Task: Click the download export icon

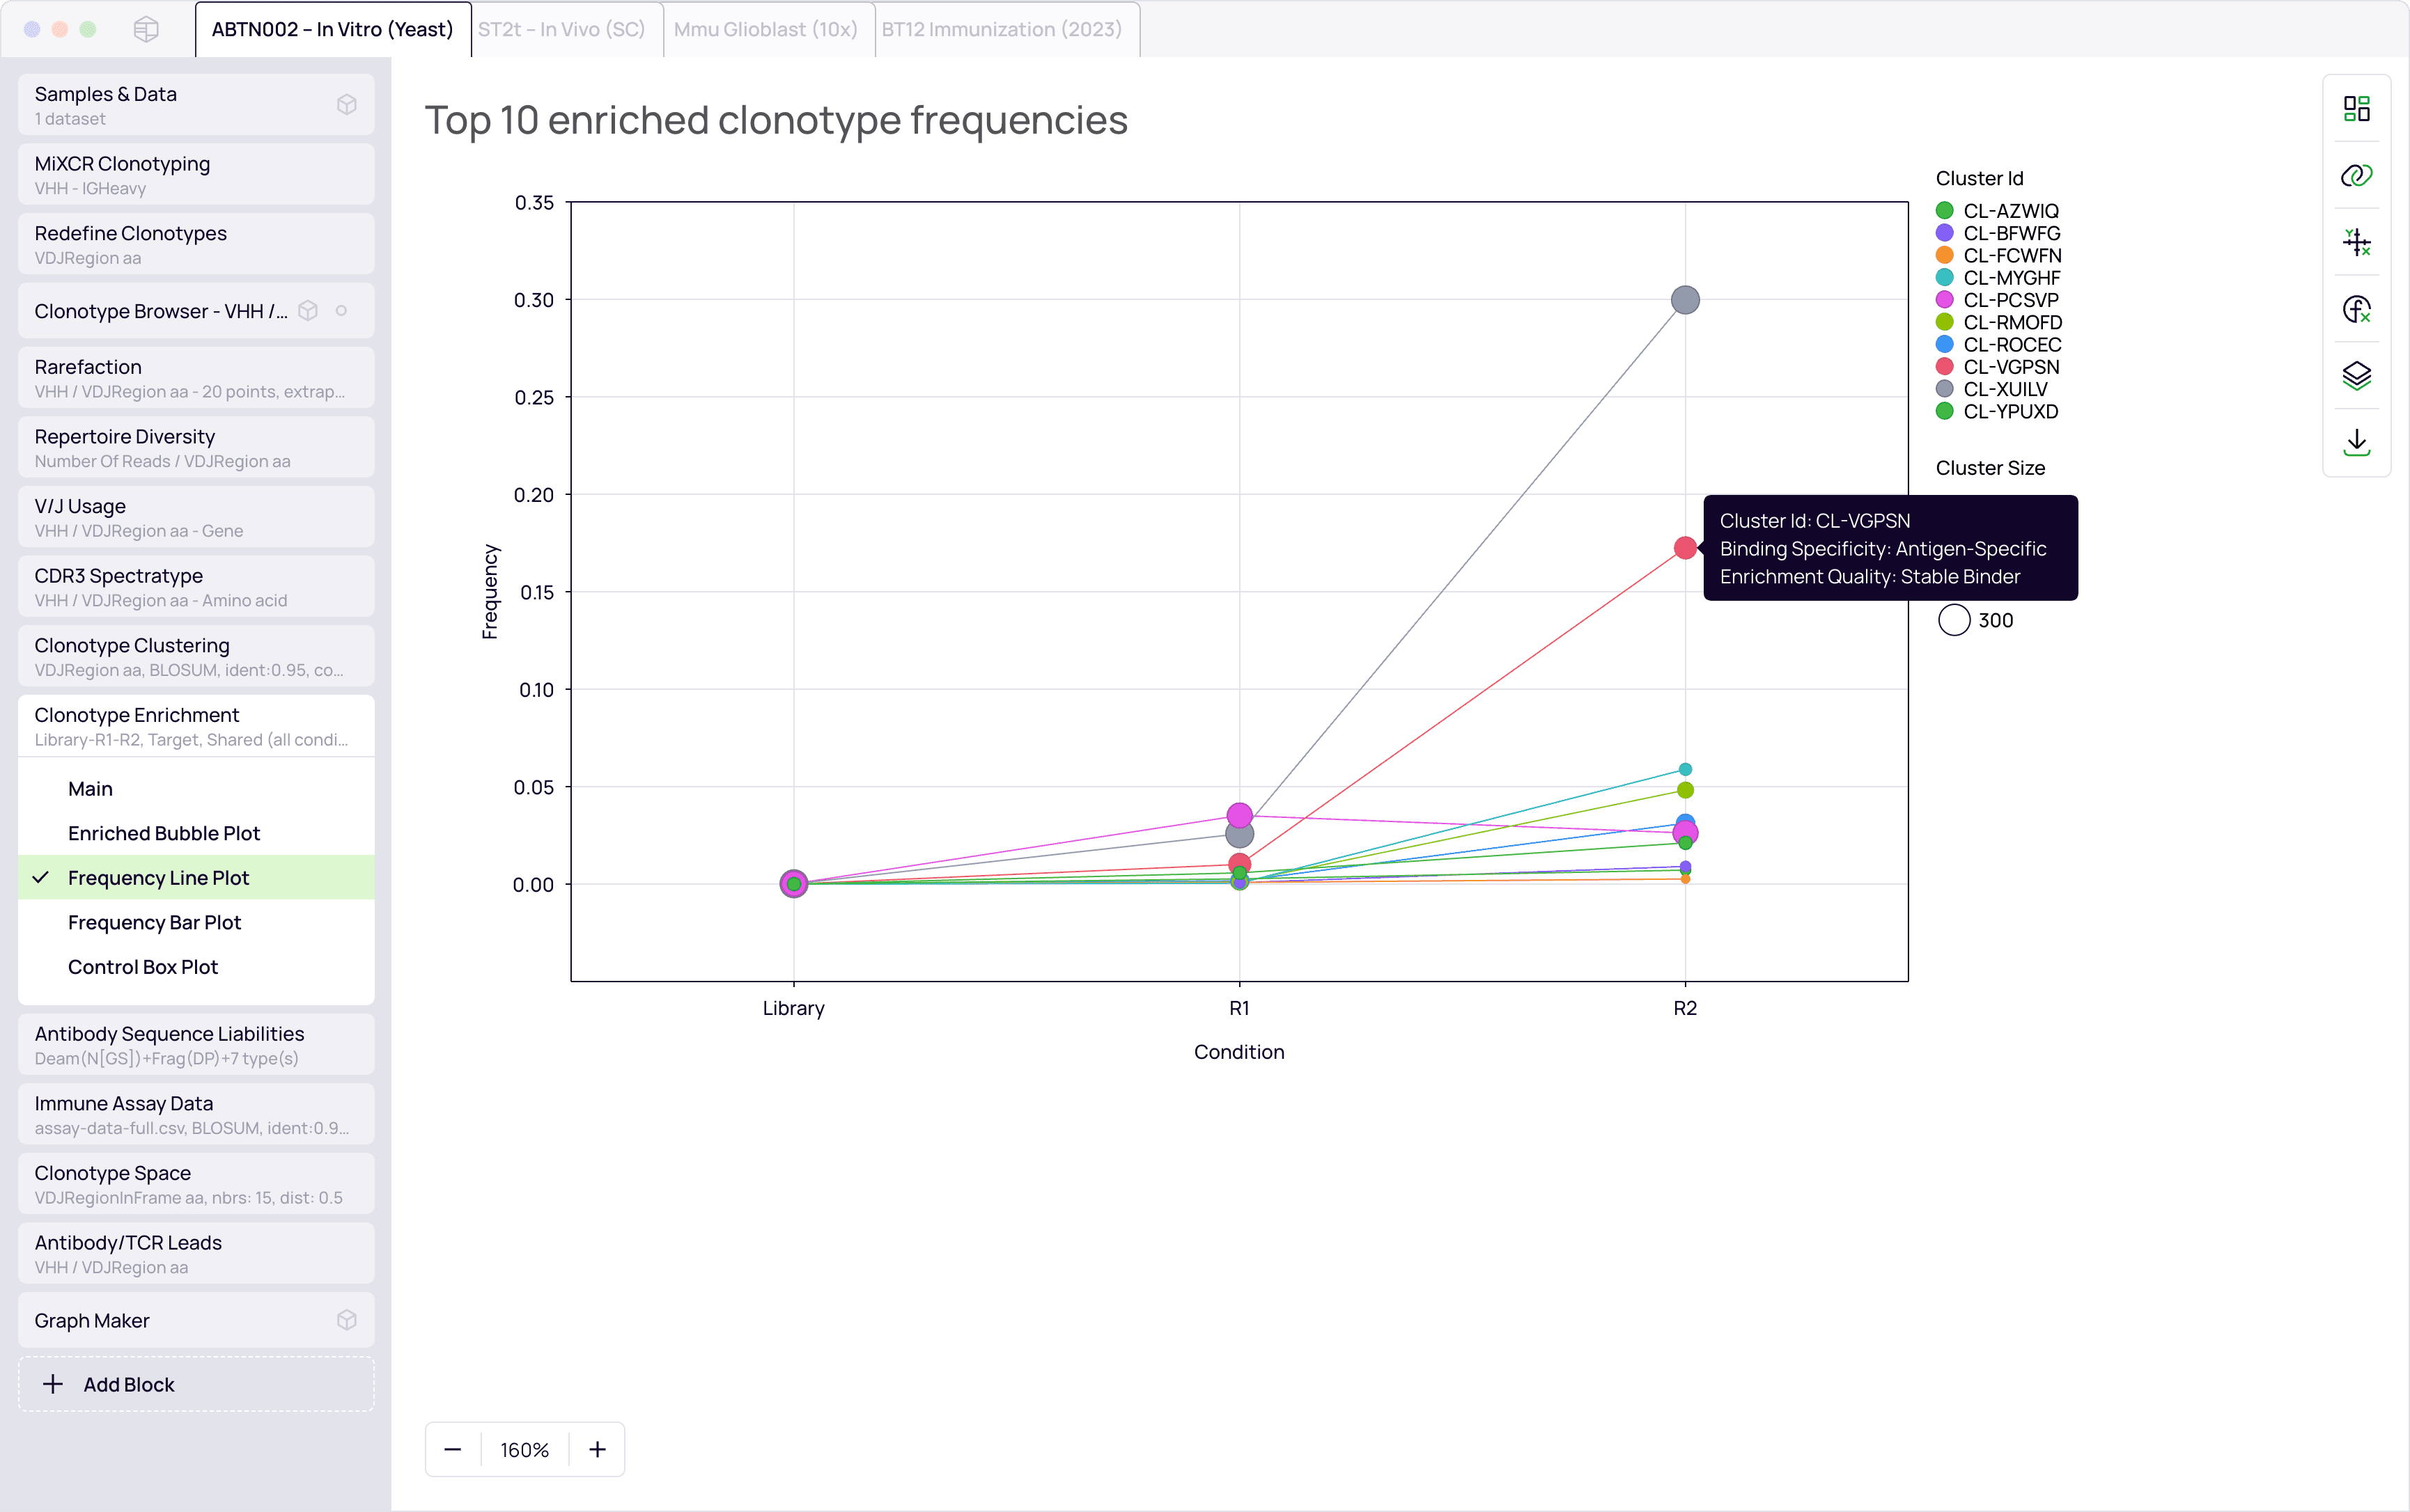Action: click(2356, 442)
